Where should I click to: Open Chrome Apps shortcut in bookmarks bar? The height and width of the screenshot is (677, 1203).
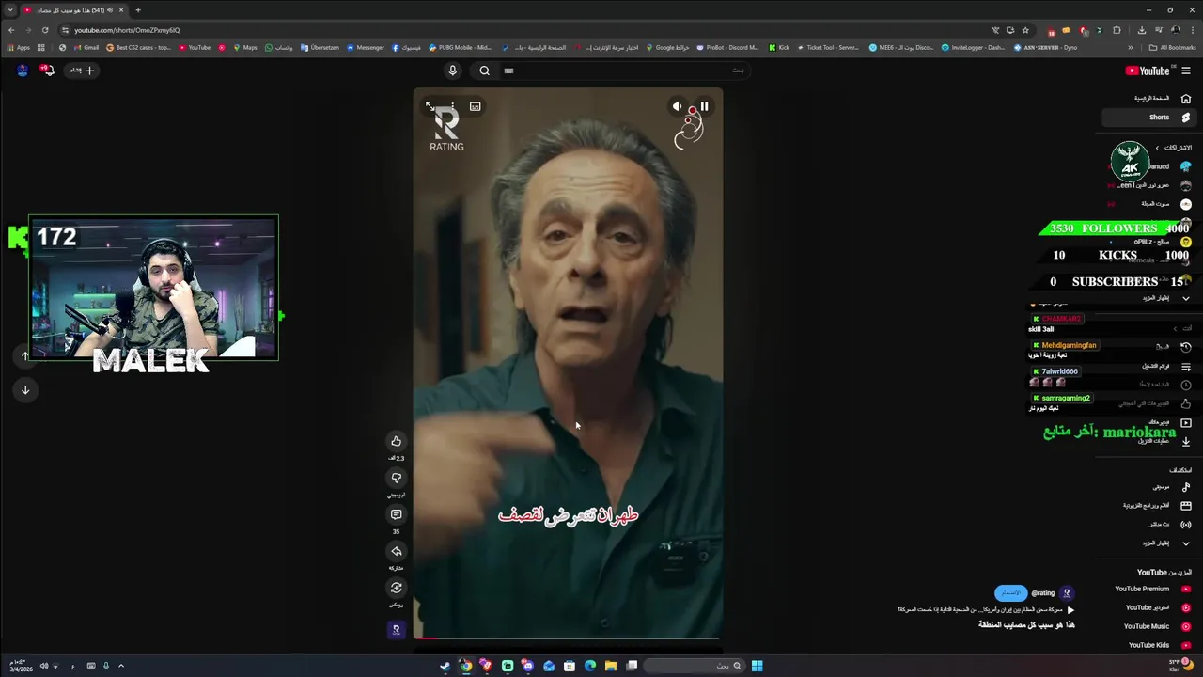18,47
